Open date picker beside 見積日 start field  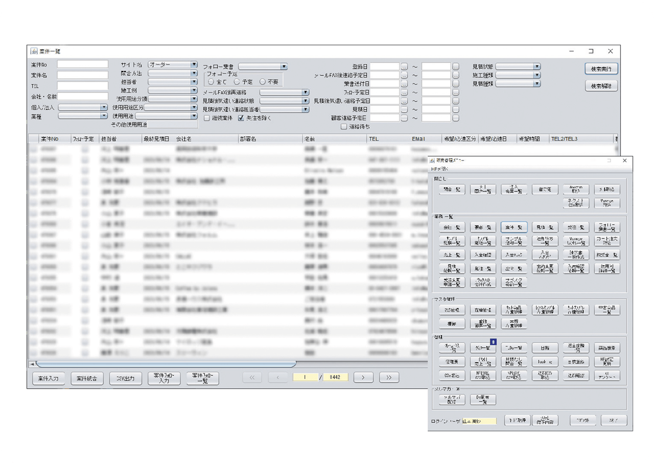point(404,109)
